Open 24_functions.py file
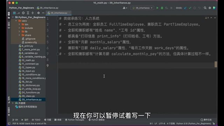This screenshot has width=224, height=126. click(29, 92)
